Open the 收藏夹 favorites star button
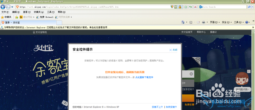This screenshot has width=255, height=110. click(6, 17)
